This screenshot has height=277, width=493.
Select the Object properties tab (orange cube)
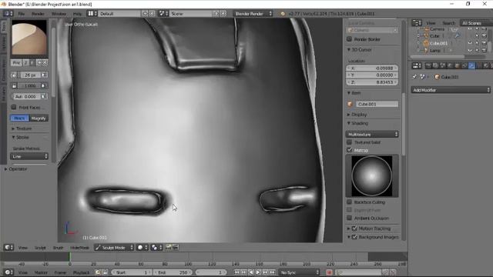coord(457,65)
